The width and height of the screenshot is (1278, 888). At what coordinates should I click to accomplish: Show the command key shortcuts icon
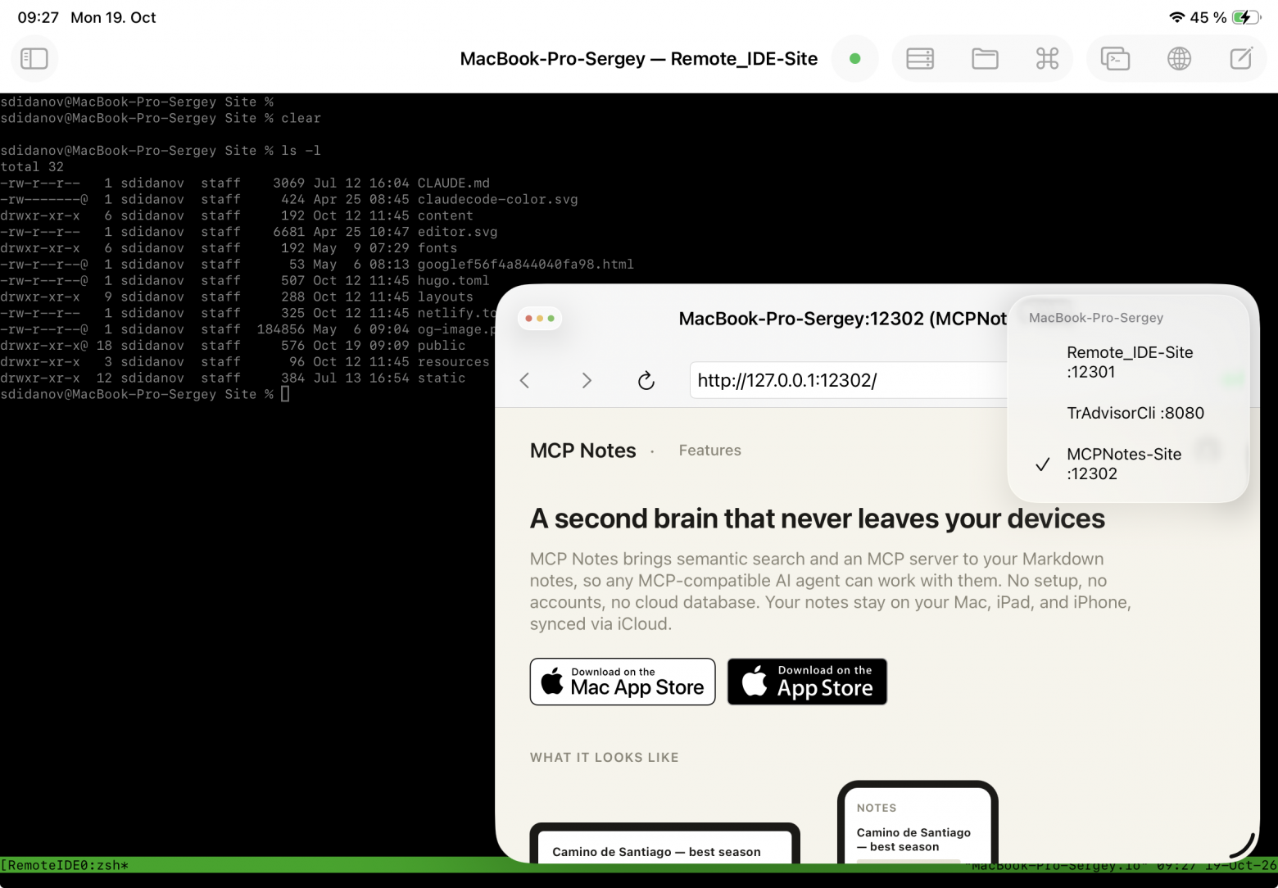coord(1047,59)
